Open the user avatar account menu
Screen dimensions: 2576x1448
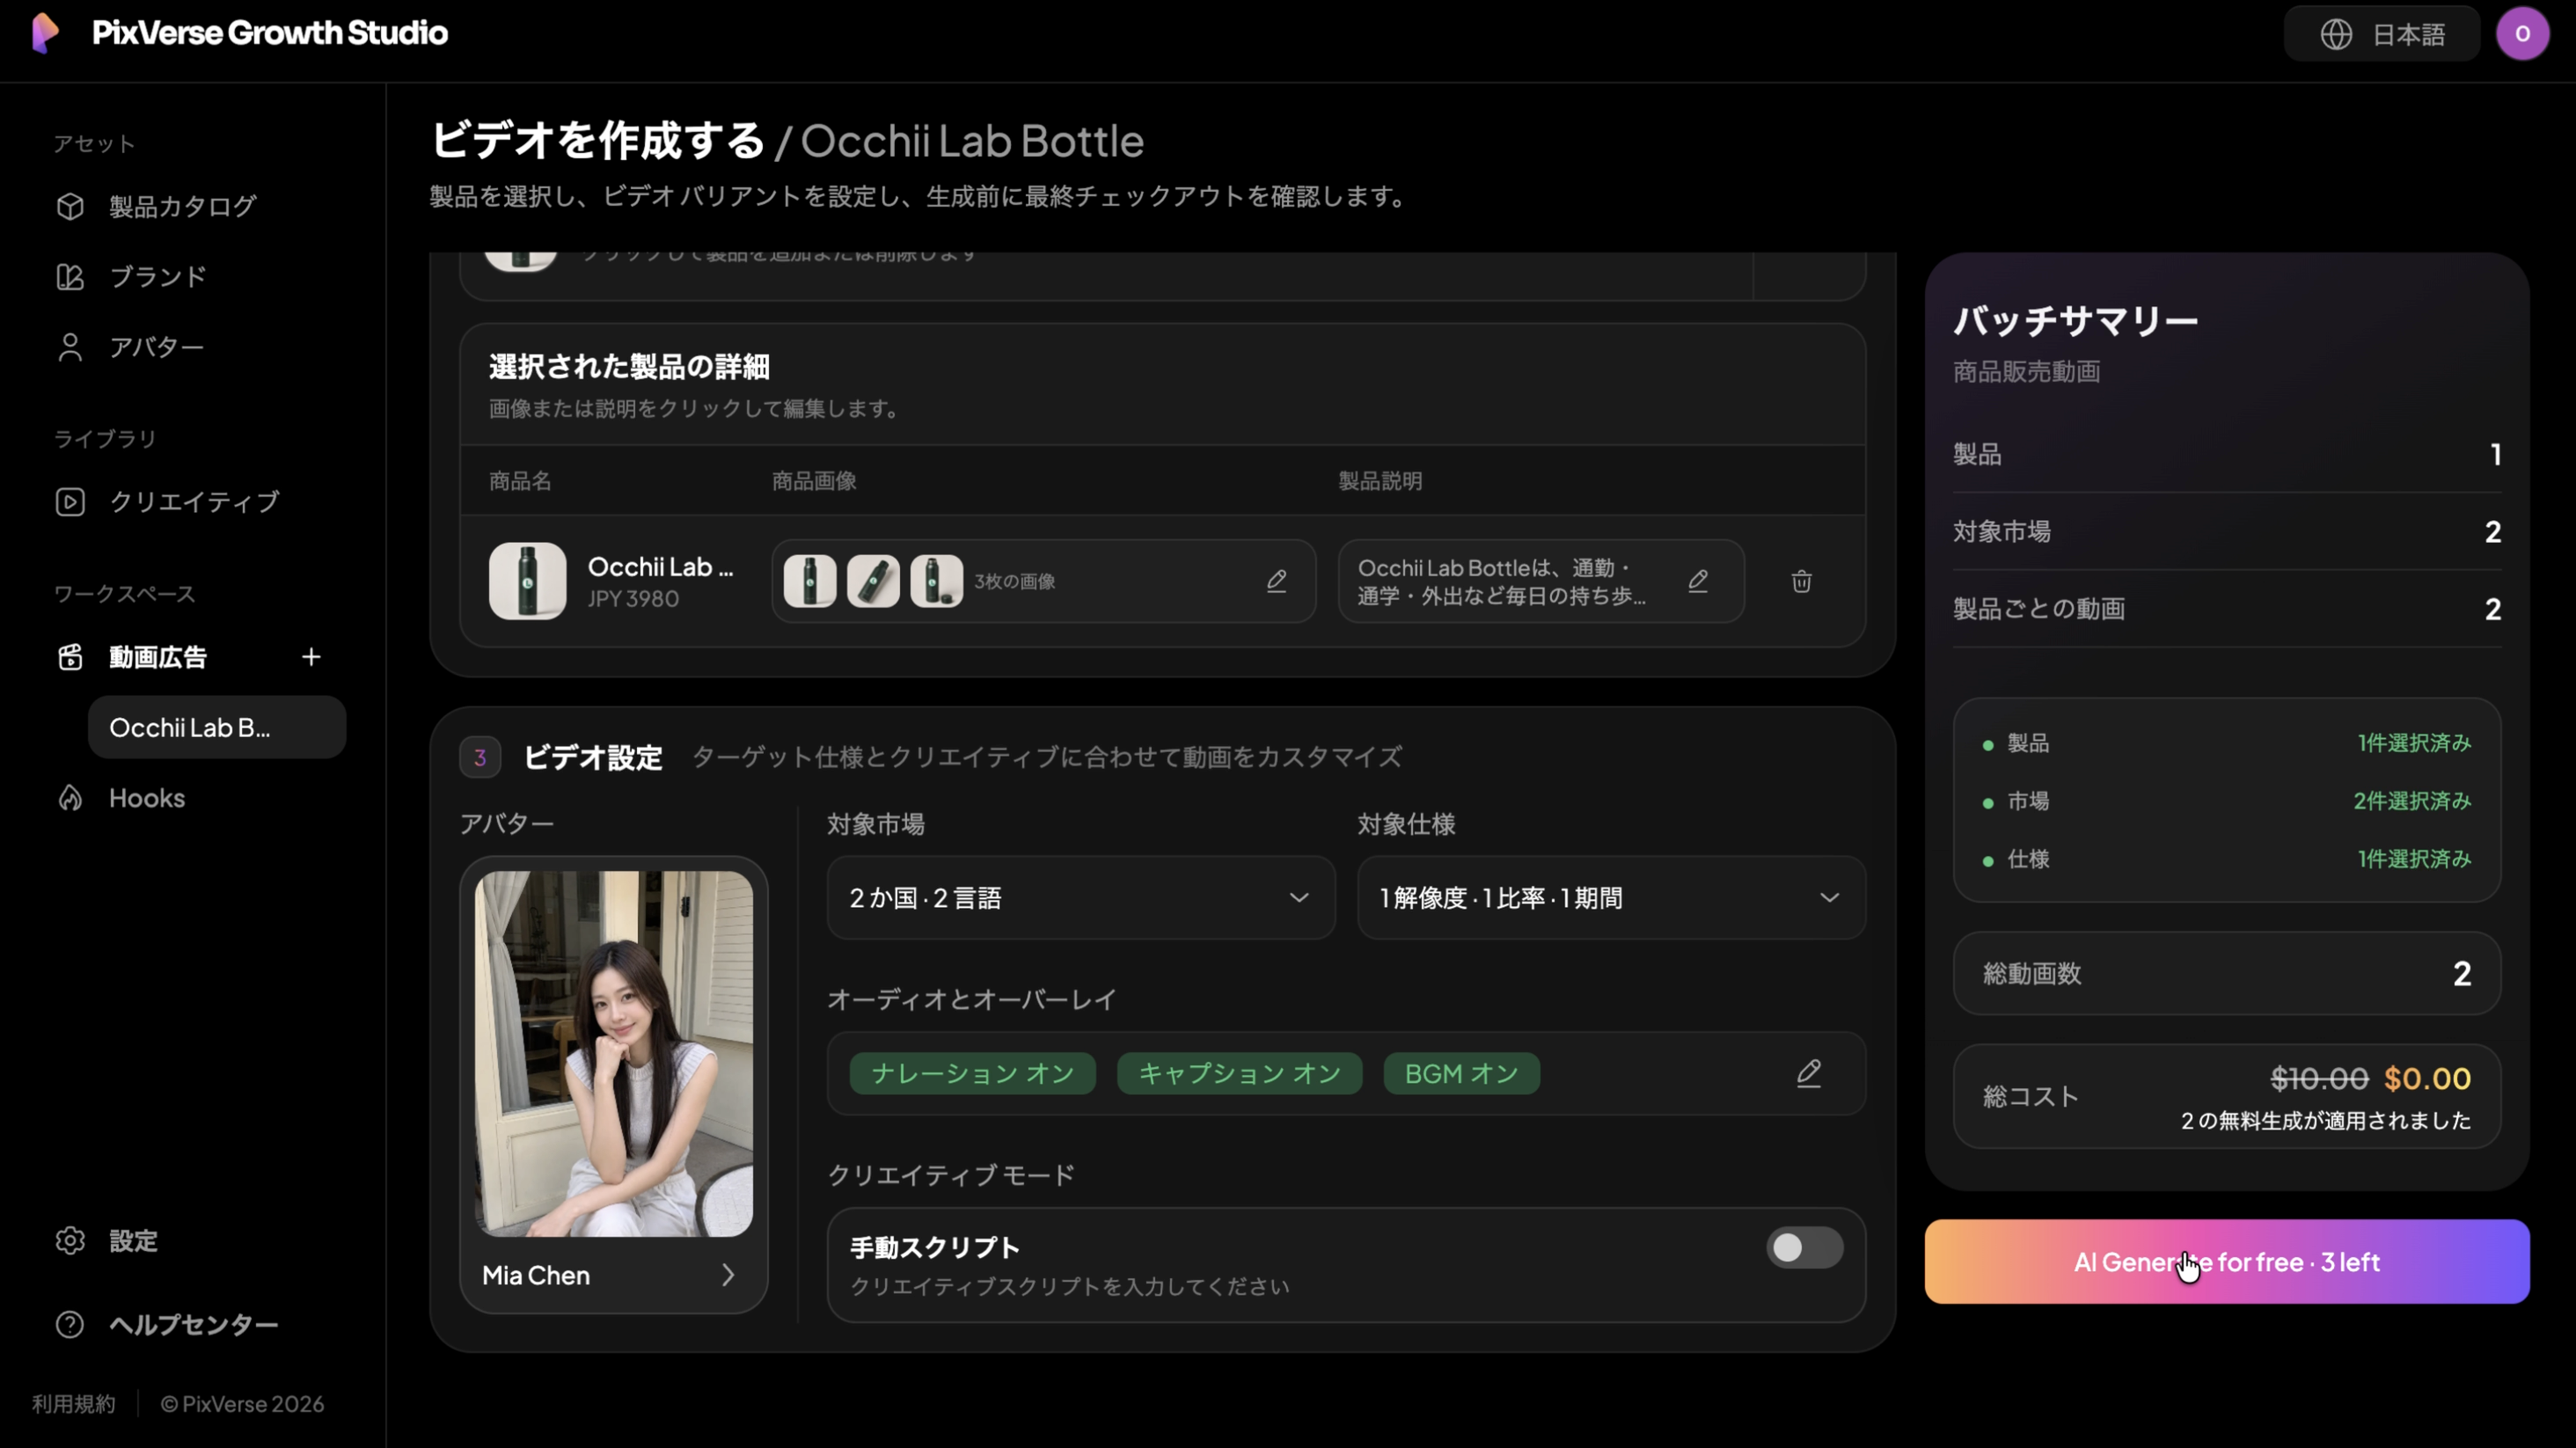[2522, 34]
